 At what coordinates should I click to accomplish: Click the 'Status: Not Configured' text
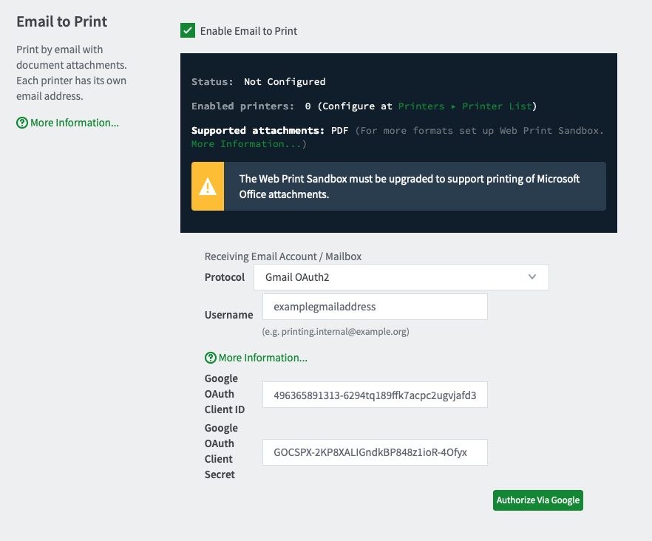[x=258, y=82]
